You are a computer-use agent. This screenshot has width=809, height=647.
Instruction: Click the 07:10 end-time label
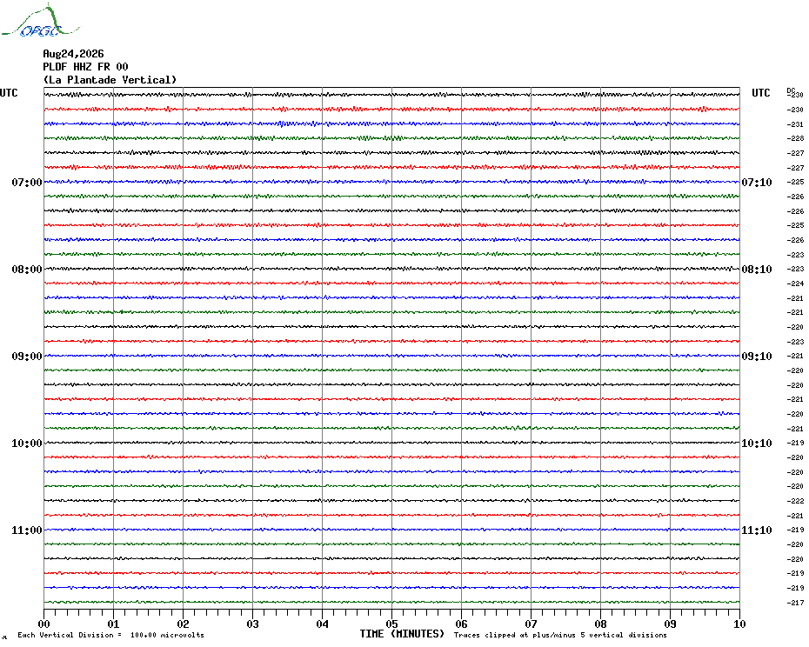point(757,182)
